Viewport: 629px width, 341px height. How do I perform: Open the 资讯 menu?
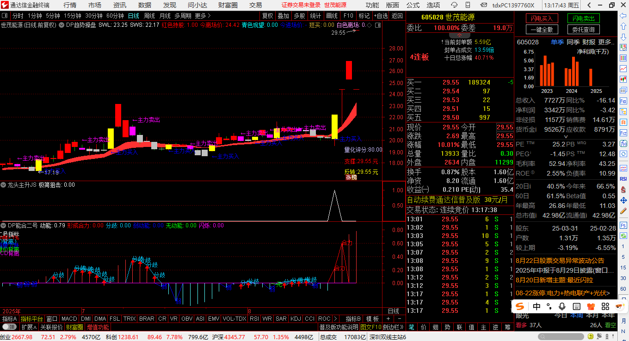(120, 5)
